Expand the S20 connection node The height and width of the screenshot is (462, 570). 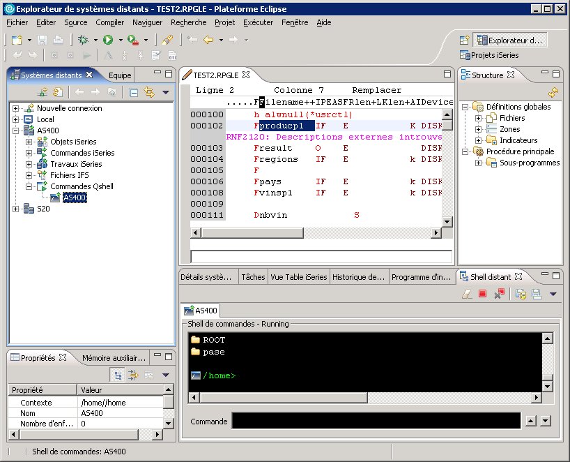pos(15,209)
